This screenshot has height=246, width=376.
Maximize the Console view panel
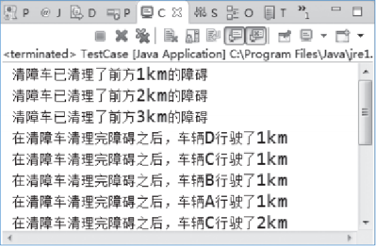pos(357,12)
